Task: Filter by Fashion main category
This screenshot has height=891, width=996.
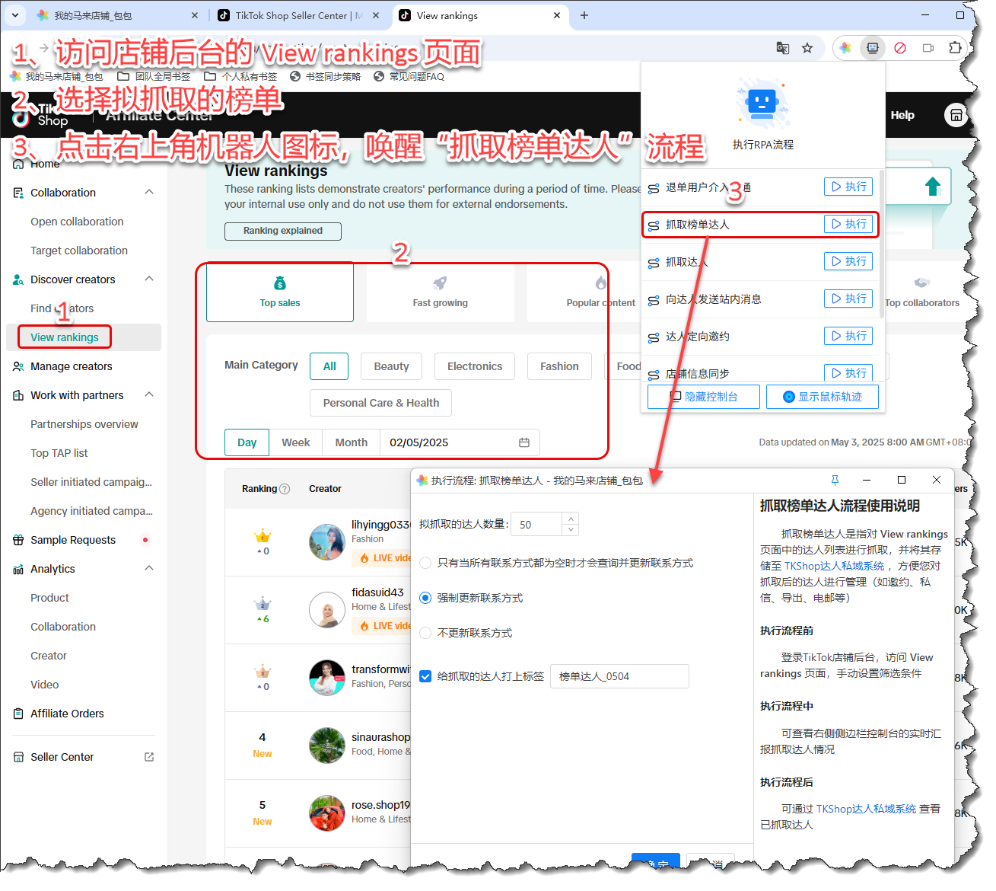Action: (x=559, y=366)
